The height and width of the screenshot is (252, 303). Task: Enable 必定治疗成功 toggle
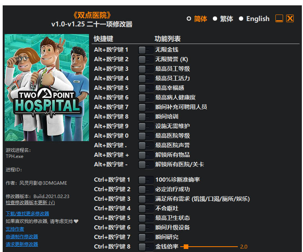pyautogui.click(x=146, y=189)
